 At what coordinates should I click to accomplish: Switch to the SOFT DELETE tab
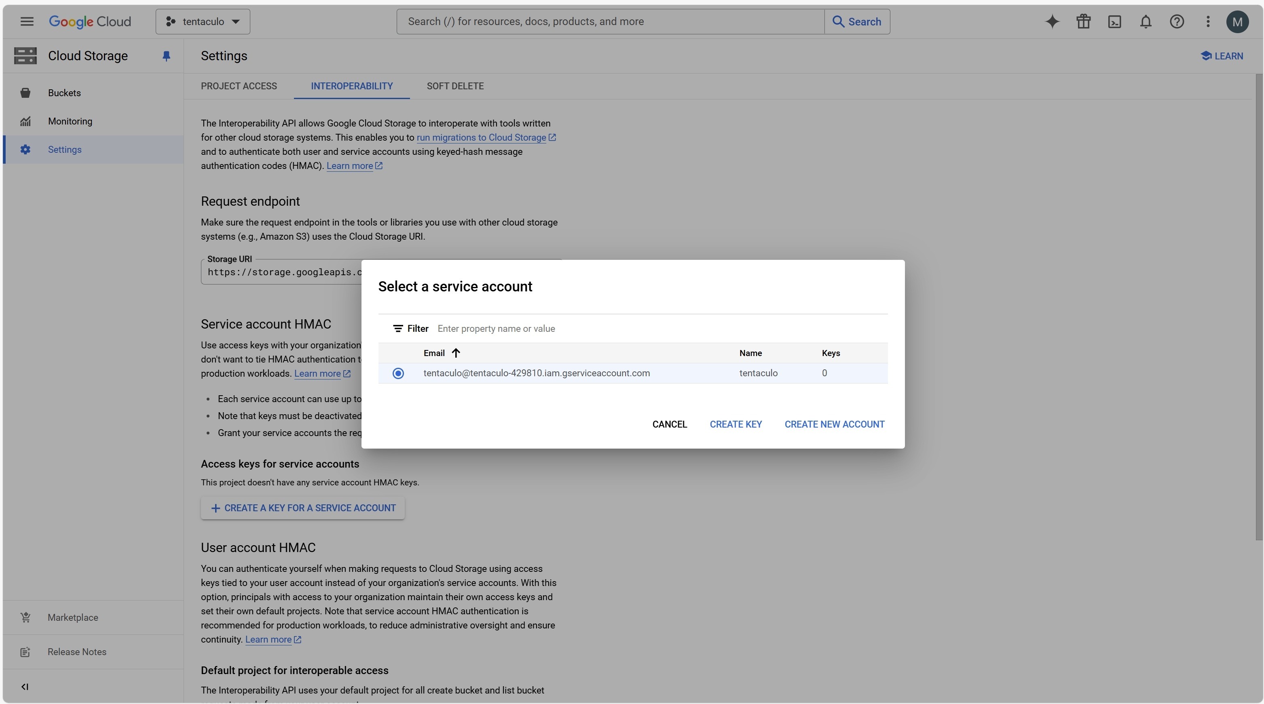[x=455, y=86]
